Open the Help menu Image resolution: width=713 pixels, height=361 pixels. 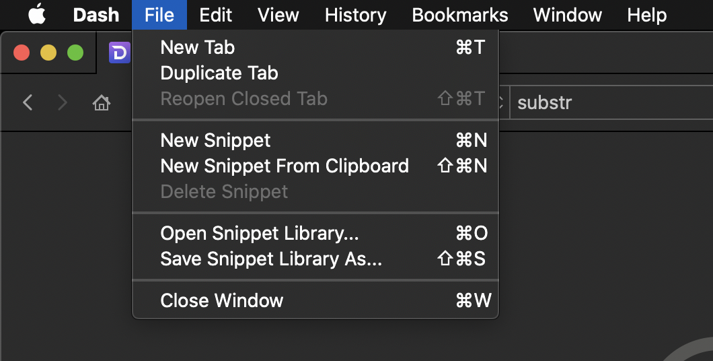[646, 15]
